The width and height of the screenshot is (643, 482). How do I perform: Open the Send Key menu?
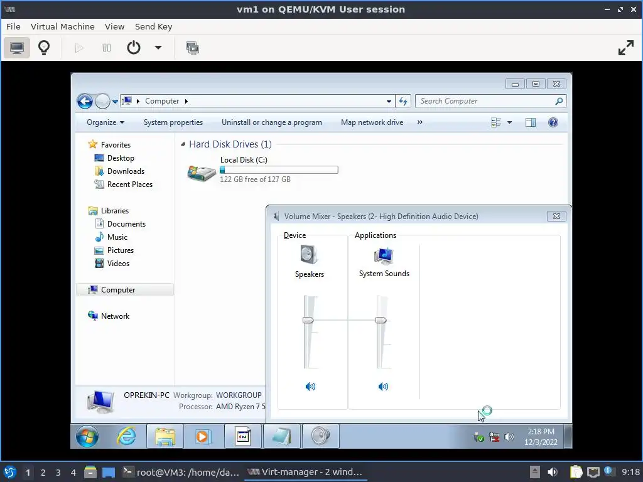[x=153, y=26]
